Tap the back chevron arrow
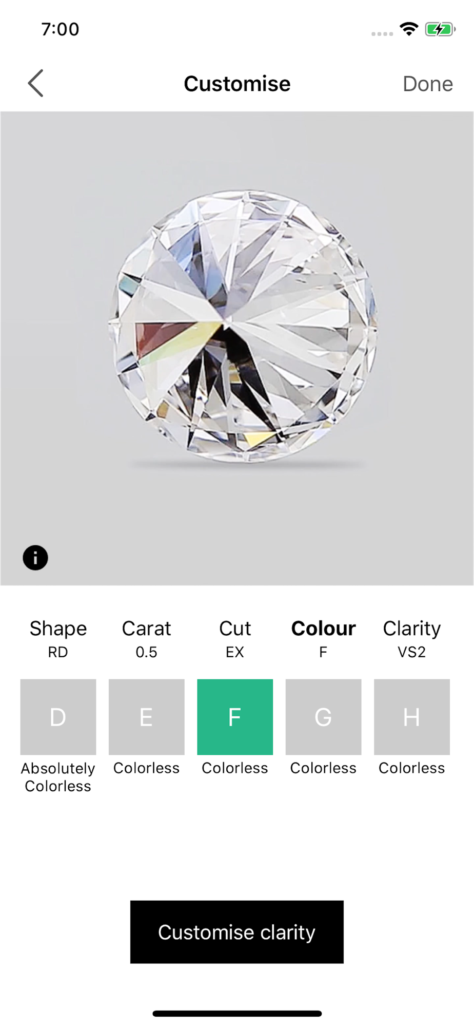This screenshot has width=474, height=1027. click(x=35, y=83)
